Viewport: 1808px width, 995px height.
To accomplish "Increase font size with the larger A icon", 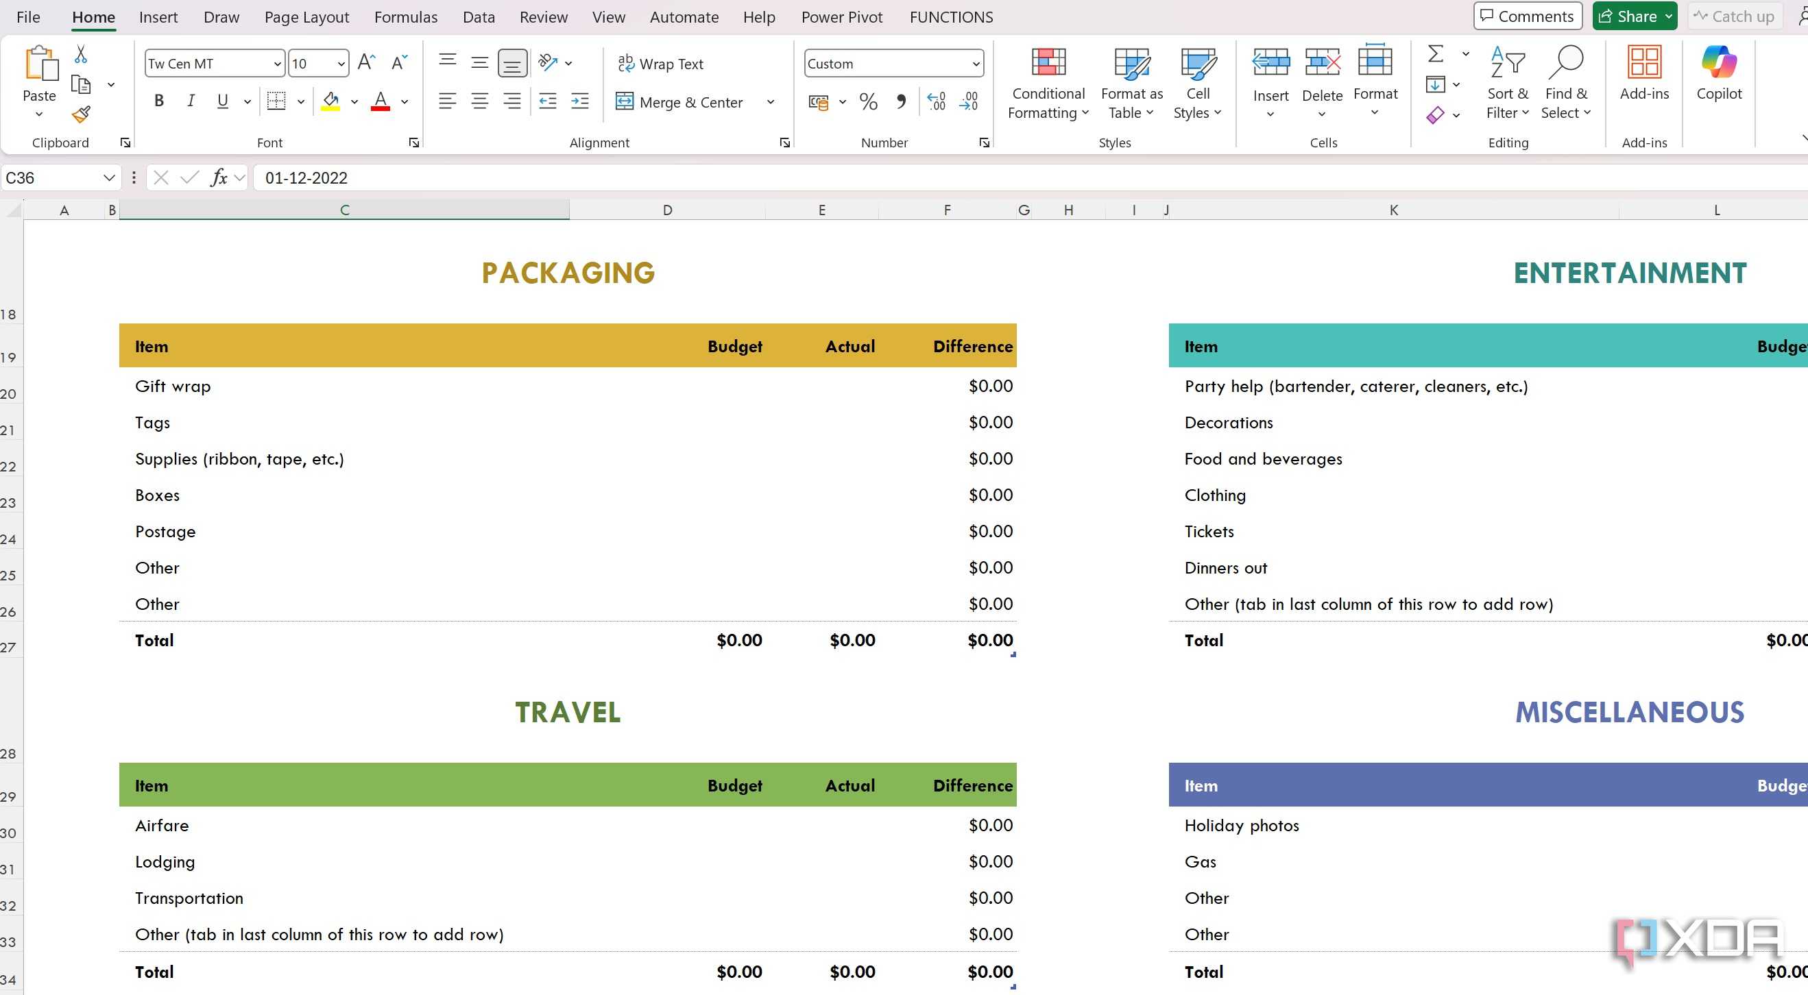I will pos(366,62).
